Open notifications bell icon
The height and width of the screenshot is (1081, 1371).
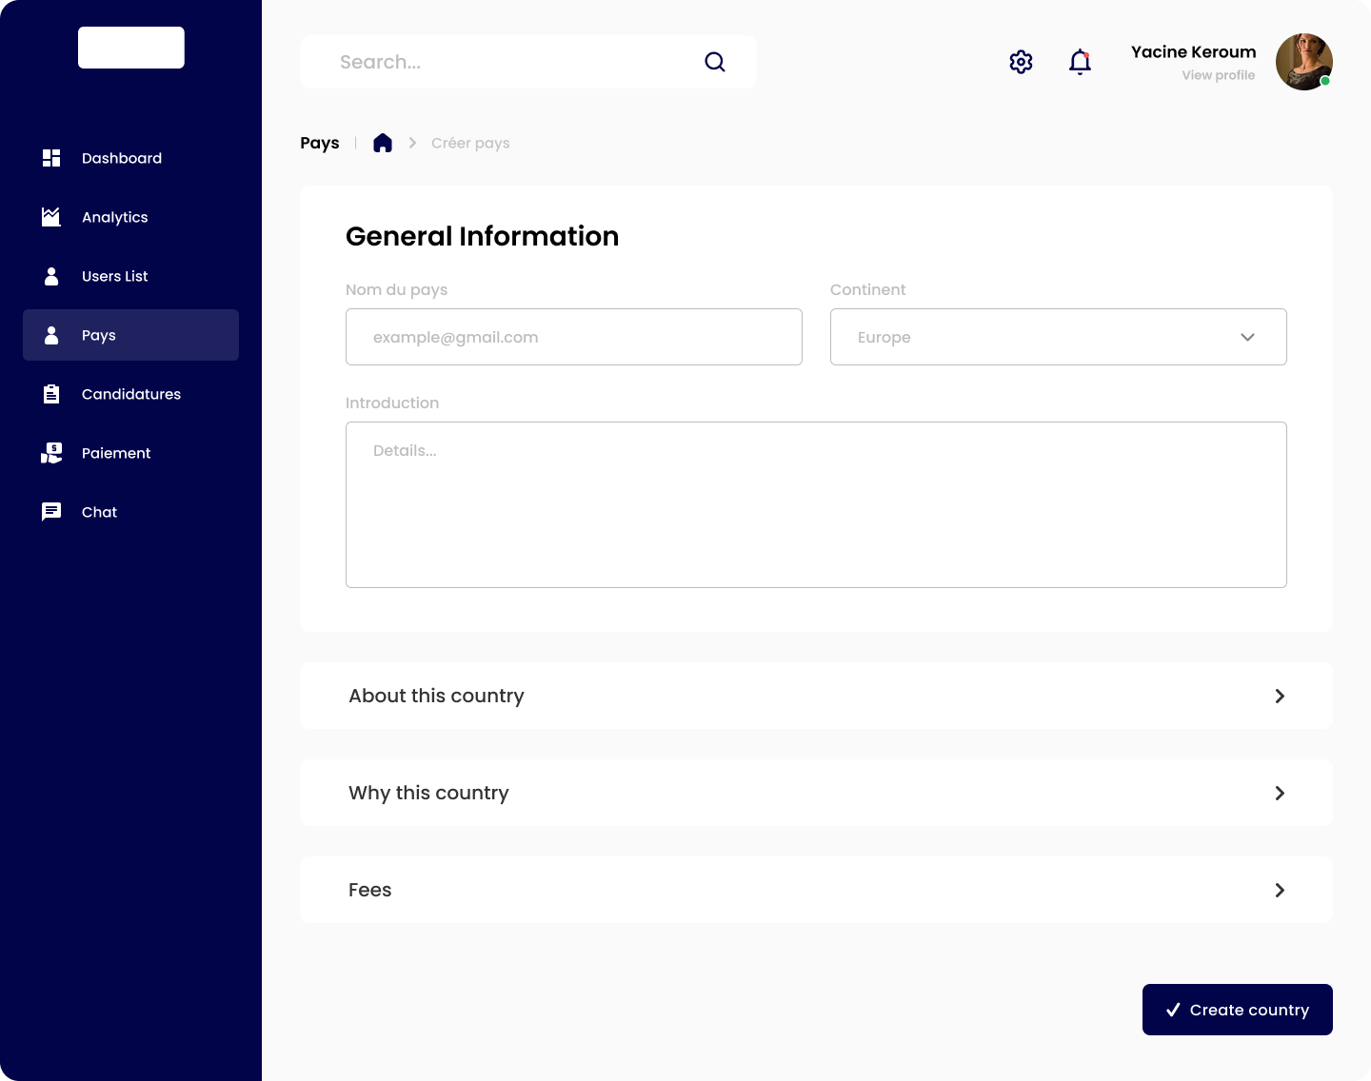pos(1080,62)
